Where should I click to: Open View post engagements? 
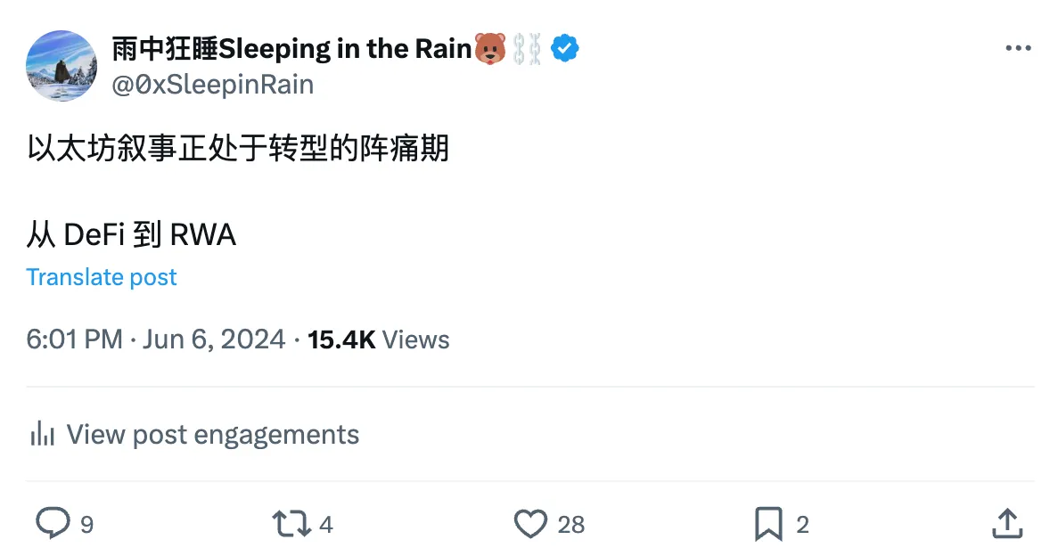coord(212,435)
